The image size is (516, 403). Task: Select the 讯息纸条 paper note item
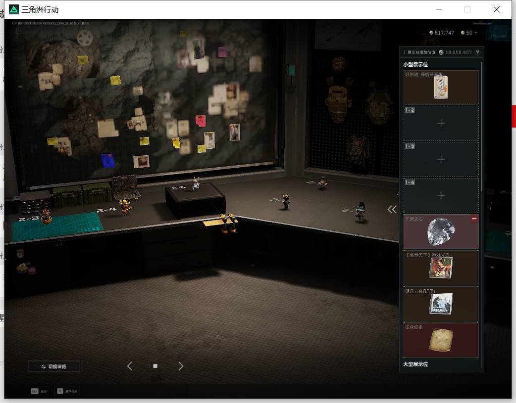pos(441,340)
